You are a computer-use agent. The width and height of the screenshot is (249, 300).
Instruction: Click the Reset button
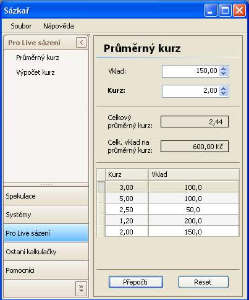(203, 282)
